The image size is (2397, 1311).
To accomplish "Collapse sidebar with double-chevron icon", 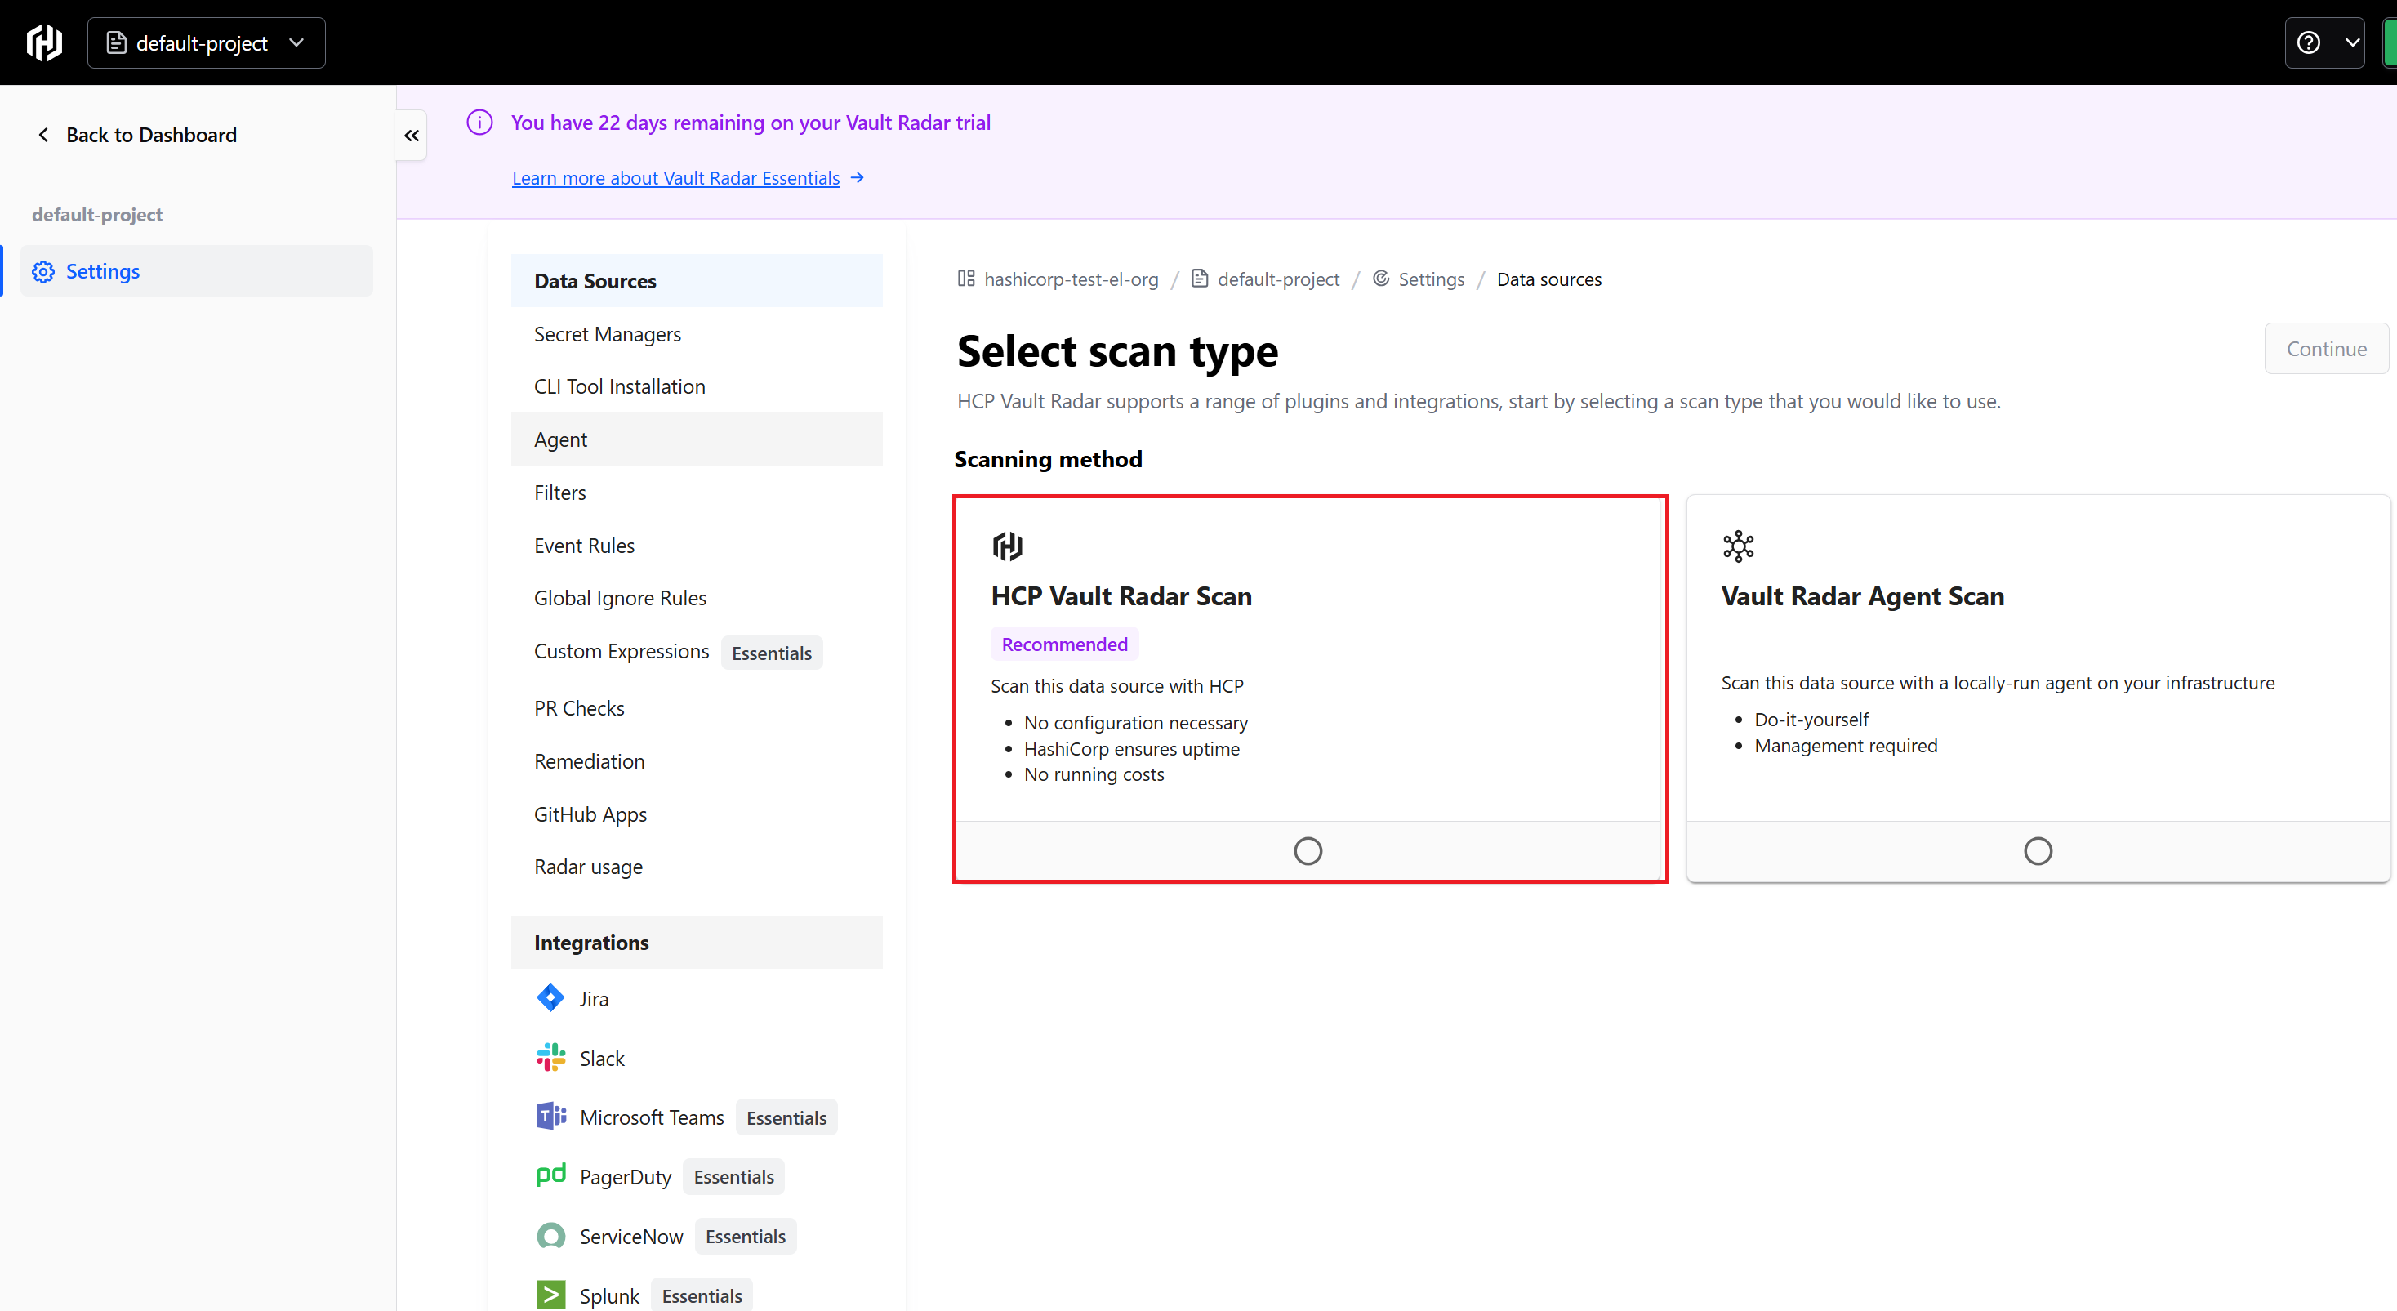I will pos(412,136).
